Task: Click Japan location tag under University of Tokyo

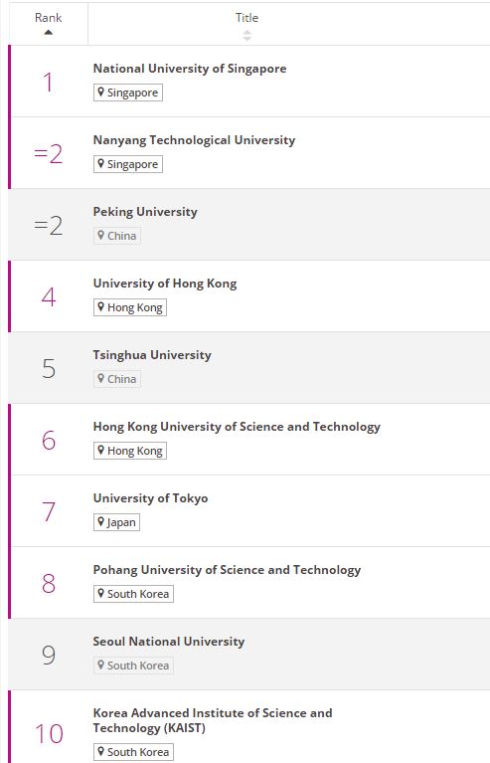Action: 116,522
